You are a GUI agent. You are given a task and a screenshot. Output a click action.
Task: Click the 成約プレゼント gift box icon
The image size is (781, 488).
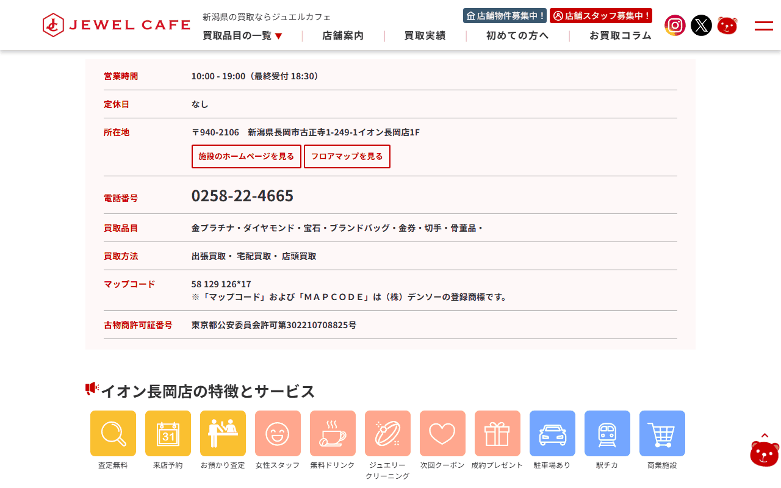point(497,433)
